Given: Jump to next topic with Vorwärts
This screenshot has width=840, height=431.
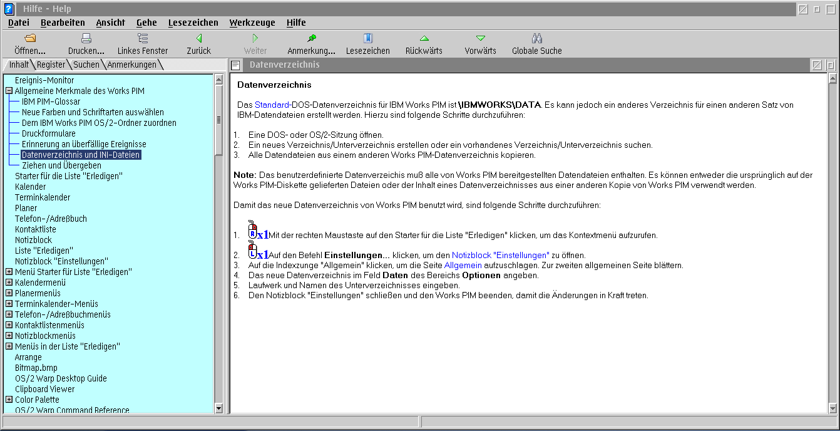Looking at the screenshot, I should [481, 38].
